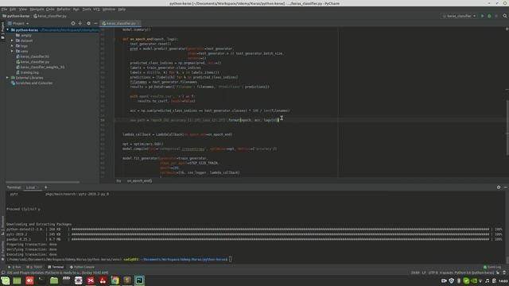
Task: Open the Event Log
Action: click(x=492, y=267)
